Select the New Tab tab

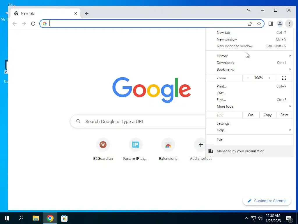[x=45, y=13]
